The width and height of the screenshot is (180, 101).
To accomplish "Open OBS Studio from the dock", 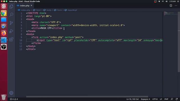I will pyautogui.click(x=4, y=47).
